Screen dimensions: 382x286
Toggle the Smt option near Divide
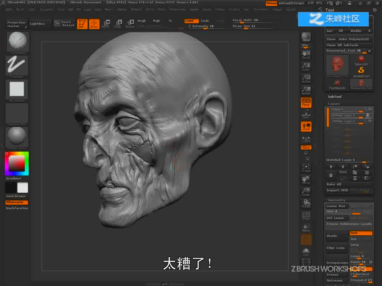click(361, 233)
